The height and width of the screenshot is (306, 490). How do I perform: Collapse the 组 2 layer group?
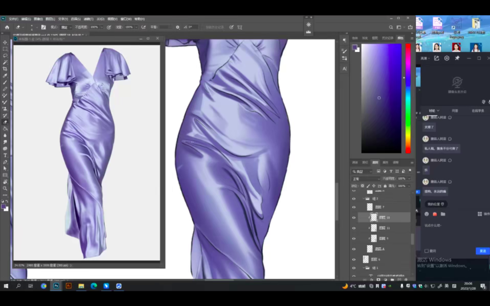[x=363, y=198]
